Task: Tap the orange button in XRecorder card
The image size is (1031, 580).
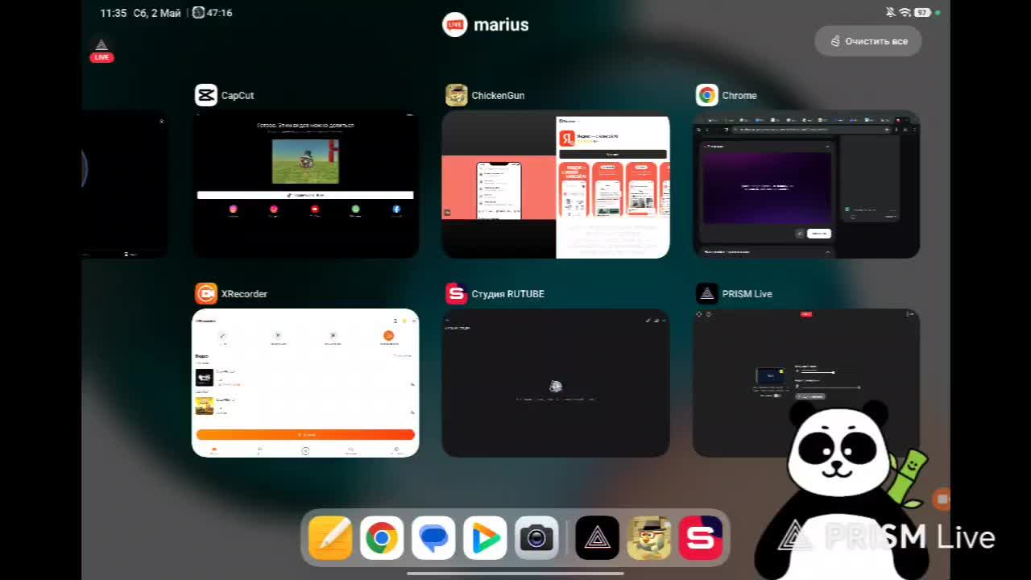Action: click(305, 434)
